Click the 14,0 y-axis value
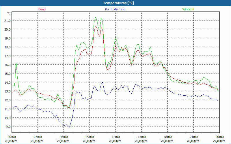Viewport: 231px width, 144px height. pos(8,82)
